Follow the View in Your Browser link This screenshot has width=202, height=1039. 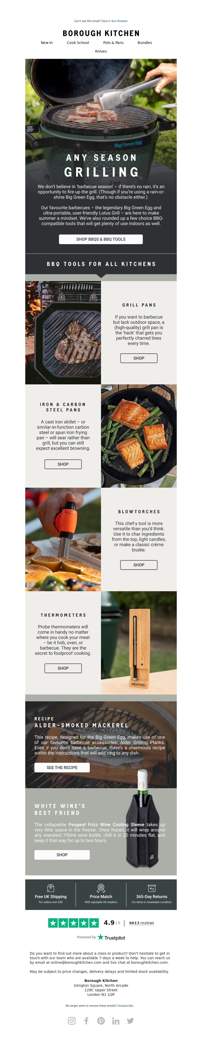(x=114, y=21)
